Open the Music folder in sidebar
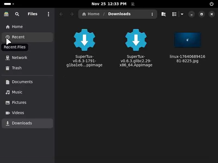 click(28, 92)
